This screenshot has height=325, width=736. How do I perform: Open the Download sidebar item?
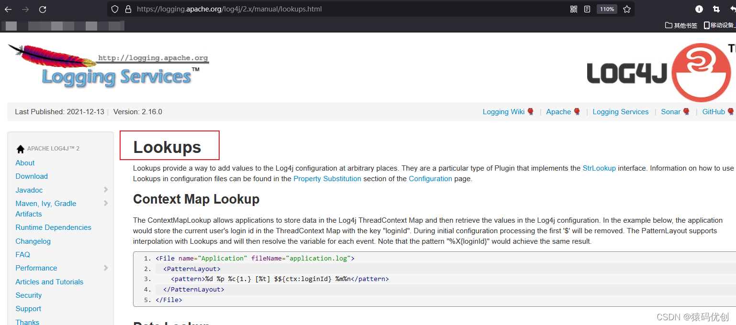tap(32, 176)
